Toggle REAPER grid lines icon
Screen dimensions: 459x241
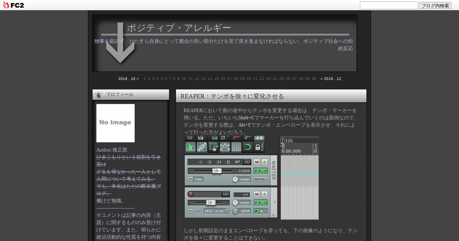click(236, 147)
